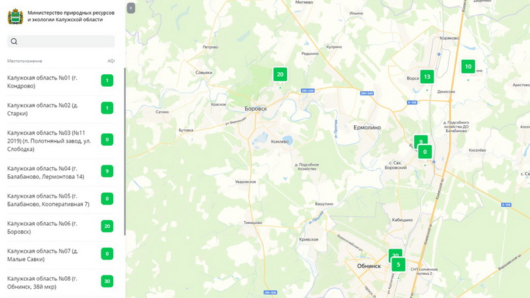Click AQI badge 20 for station №06 Боровск
The width and height of the screenshot is (530, 298).
[107, 226]
